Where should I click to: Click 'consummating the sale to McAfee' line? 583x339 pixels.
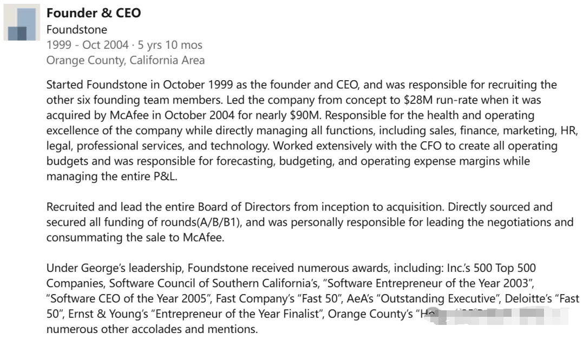coord(135,237)
